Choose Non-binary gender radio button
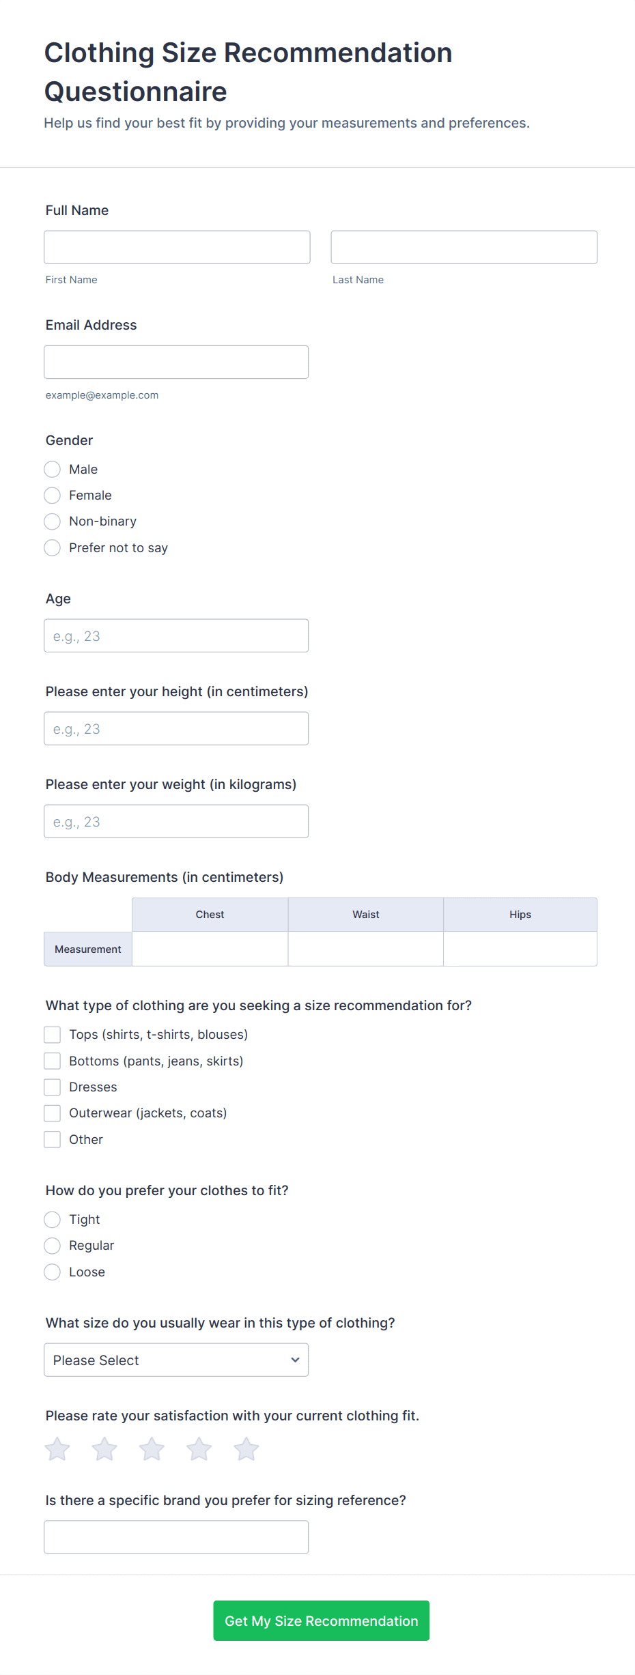This screenshot has width=635, height=1675. pos(53,521)
